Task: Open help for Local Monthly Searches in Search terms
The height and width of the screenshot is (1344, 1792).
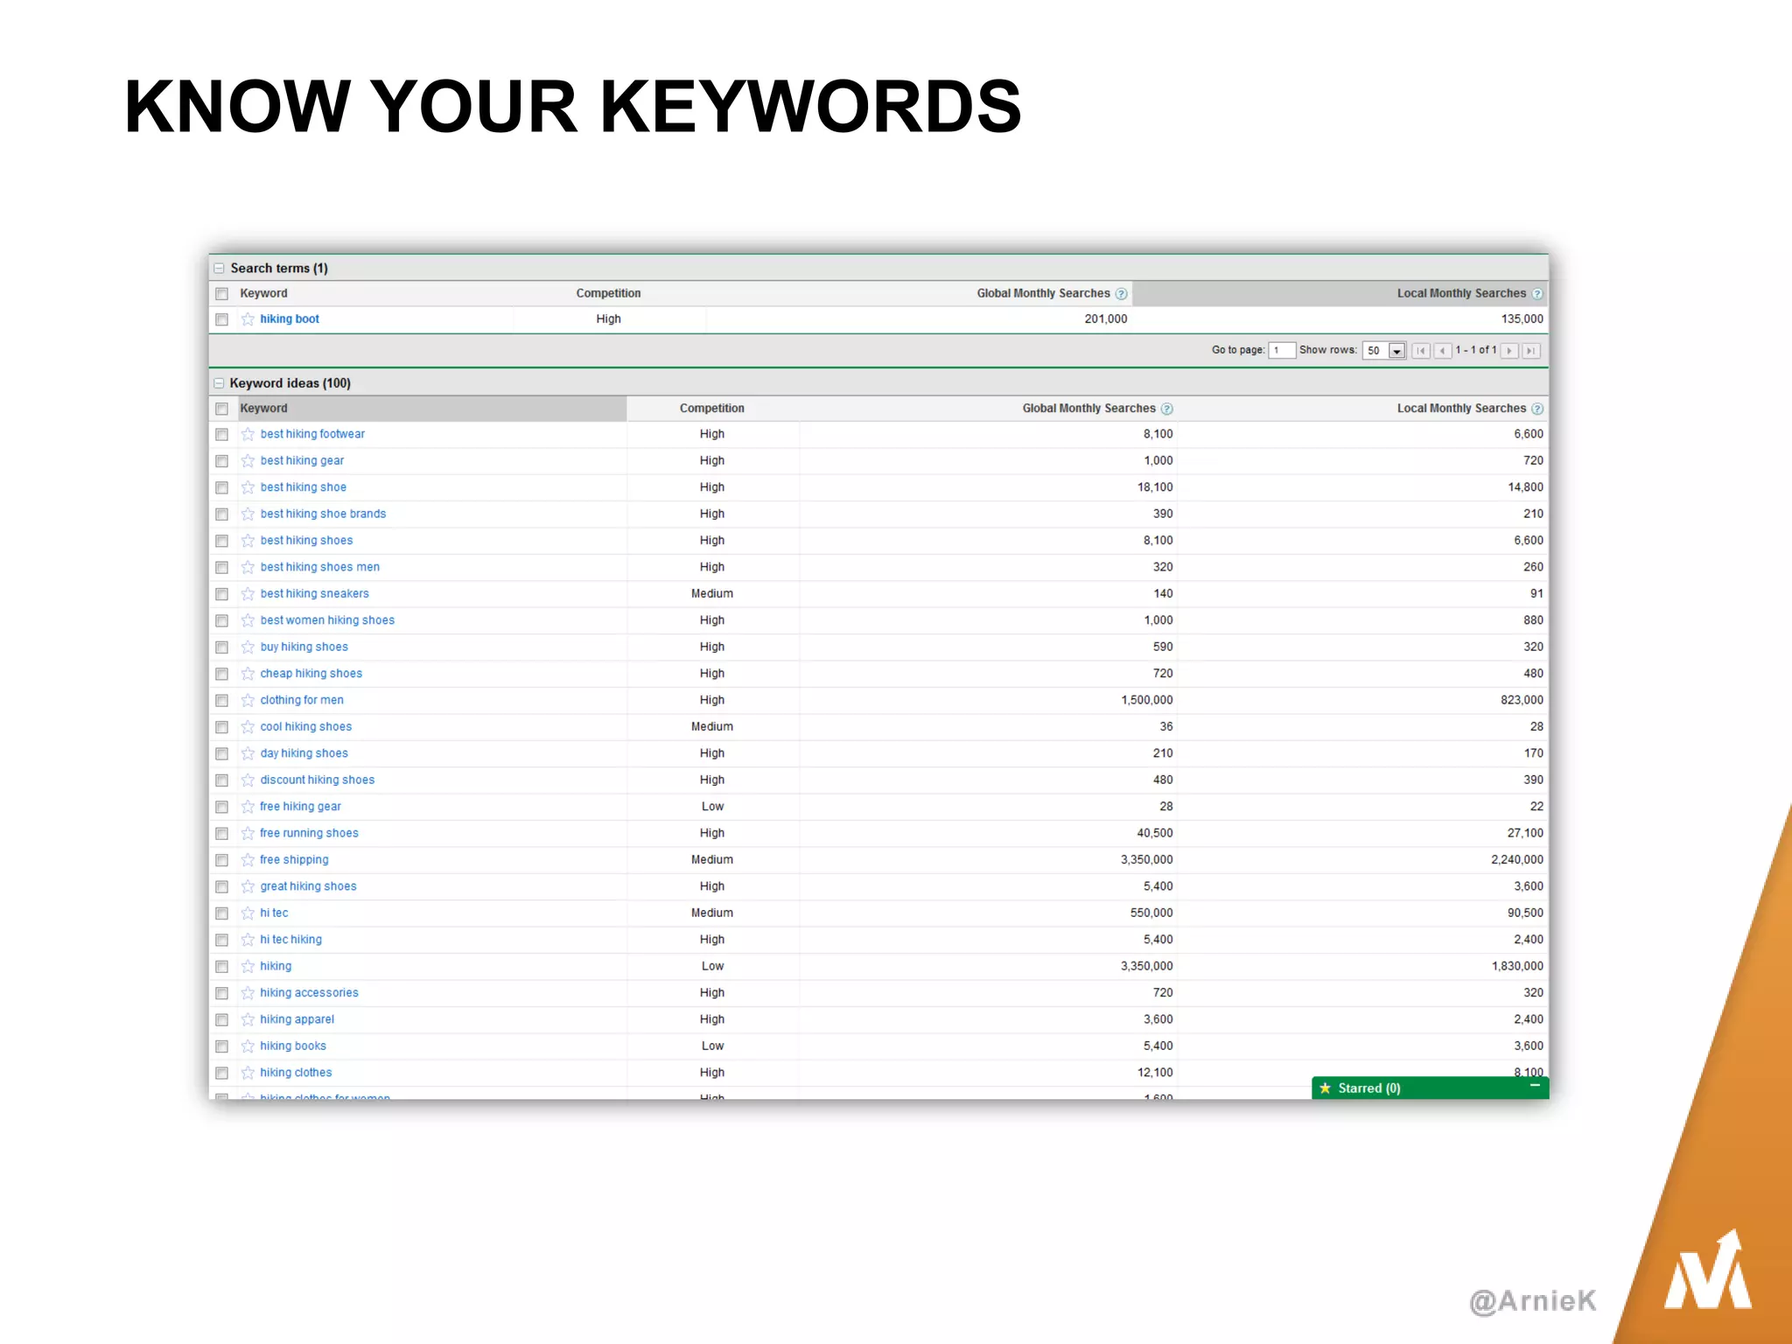Action: 1537,294
